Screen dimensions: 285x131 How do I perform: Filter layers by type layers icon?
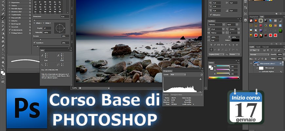tap(272, 50)
